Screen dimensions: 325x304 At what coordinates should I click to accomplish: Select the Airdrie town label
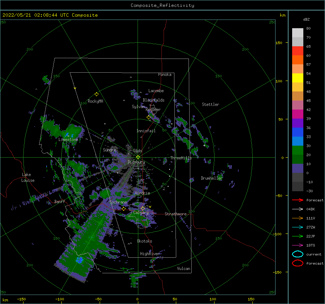[x=142, y=193]
